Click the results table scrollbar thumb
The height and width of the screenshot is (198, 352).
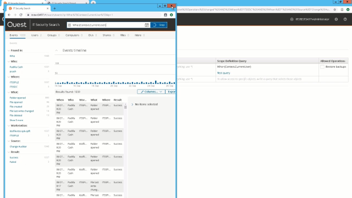pyautogui.click(x=125, y=107)
